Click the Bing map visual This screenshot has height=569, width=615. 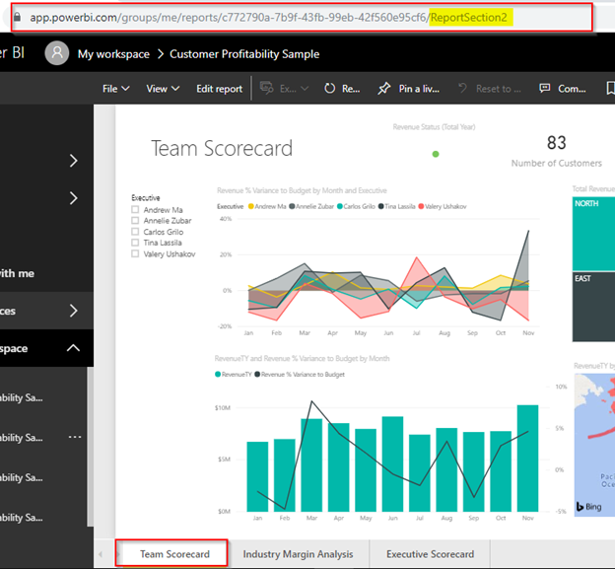(x=594, y=445)
